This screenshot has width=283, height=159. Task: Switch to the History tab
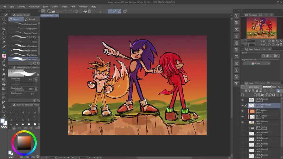pos(260,83)
